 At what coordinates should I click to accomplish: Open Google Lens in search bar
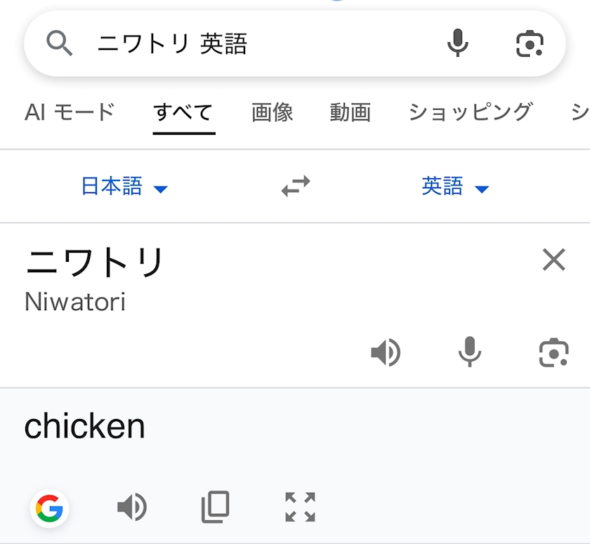pos(530,44)
